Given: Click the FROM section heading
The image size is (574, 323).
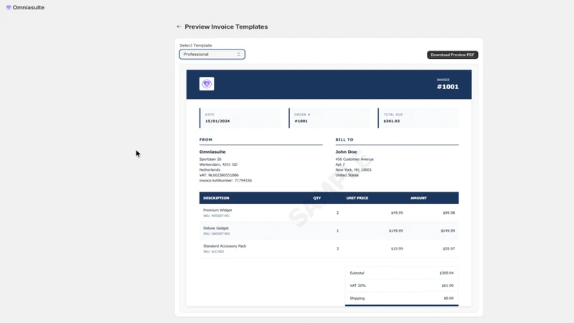Looking at the screenshot, I should [206, 139].
